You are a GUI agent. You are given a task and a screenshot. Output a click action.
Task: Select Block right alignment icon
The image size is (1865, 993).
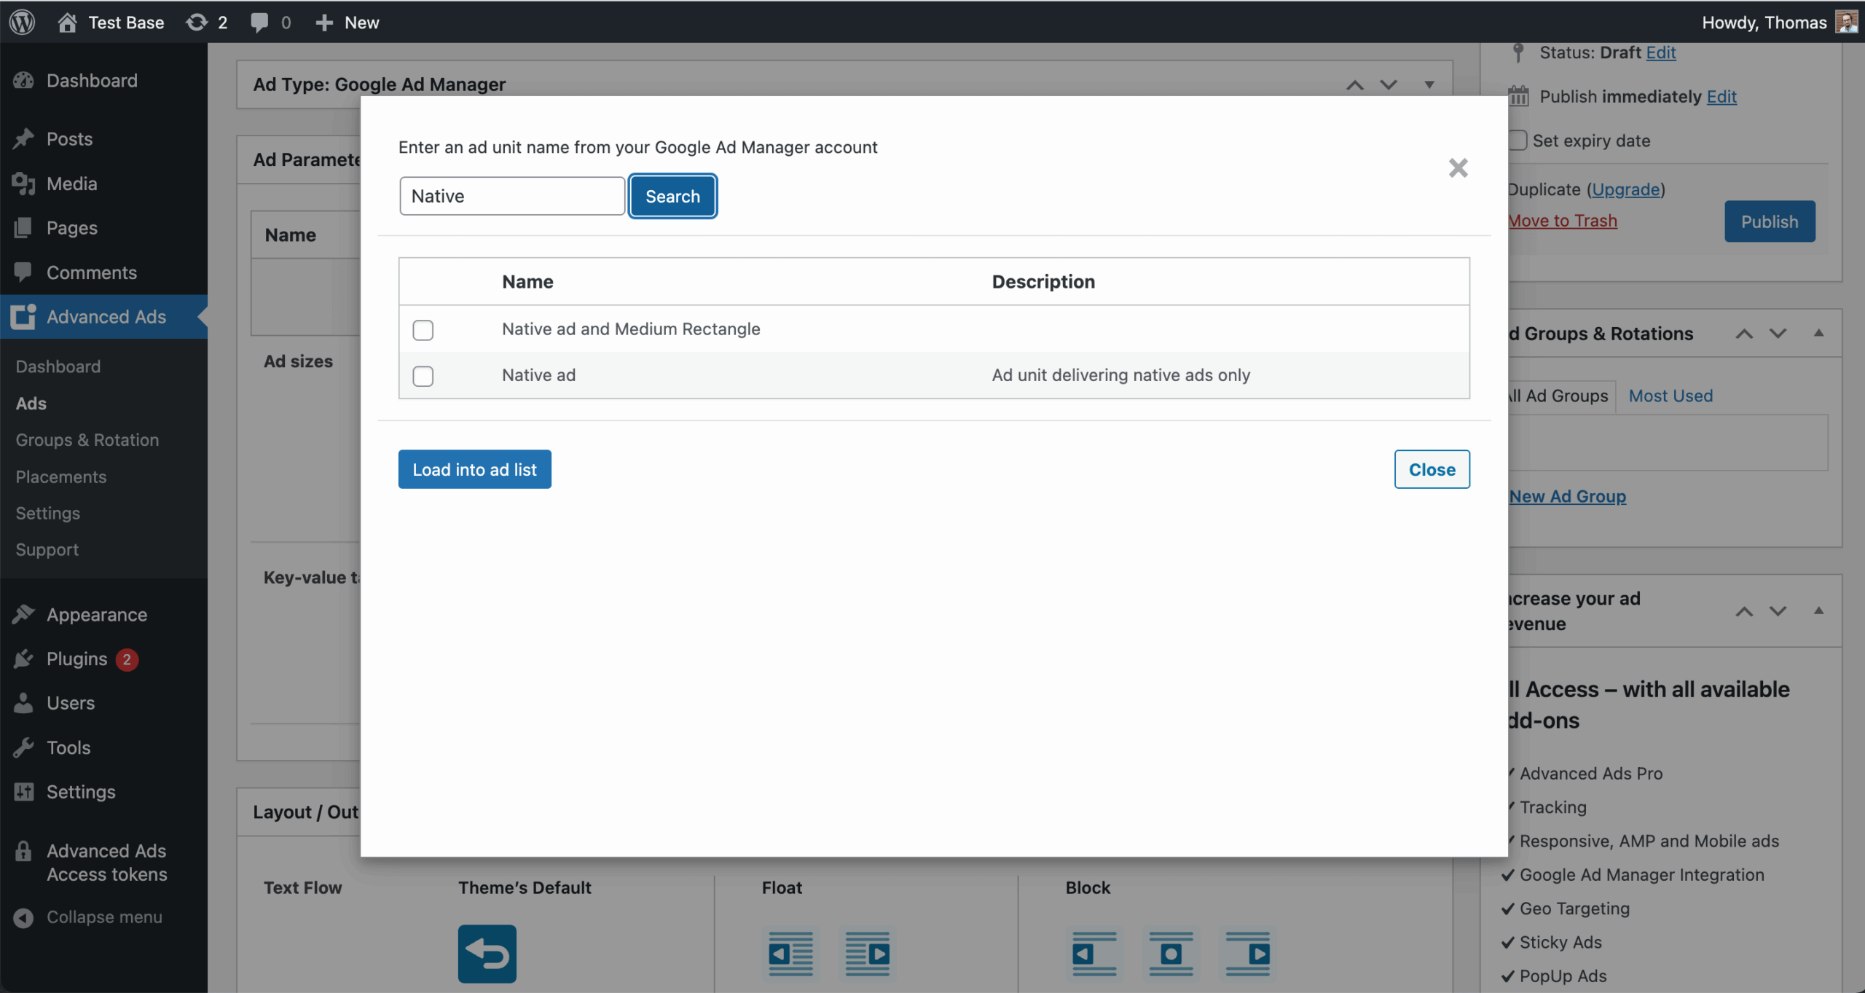[1247, 954]
